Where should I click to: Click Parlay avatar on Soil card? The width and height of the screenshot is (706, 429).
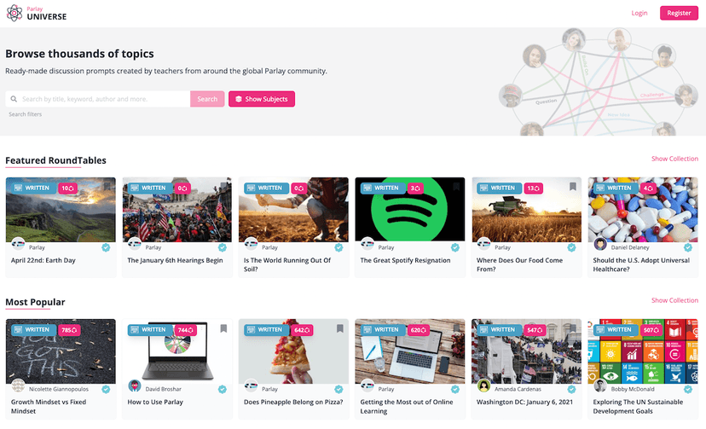pos(251,244)
